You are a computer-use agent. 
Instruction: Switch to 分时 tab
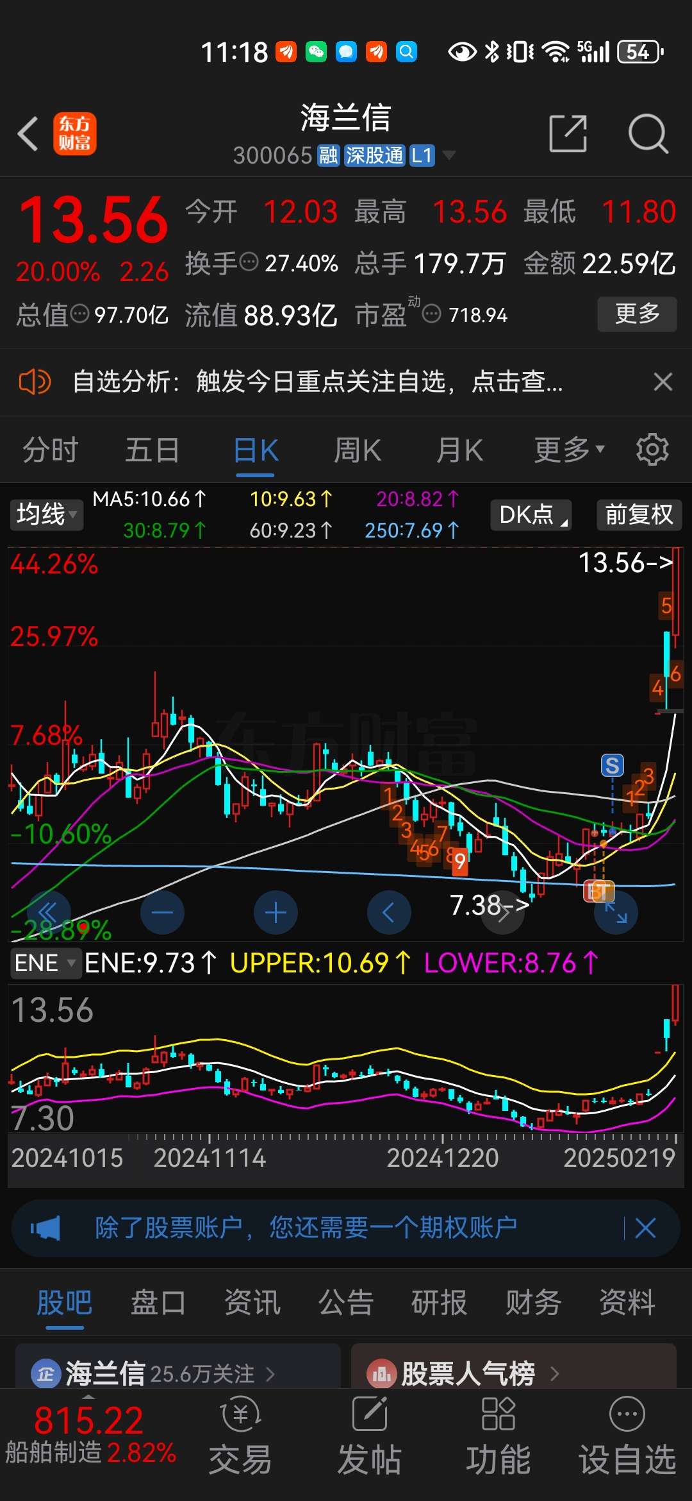click(51, 450)
